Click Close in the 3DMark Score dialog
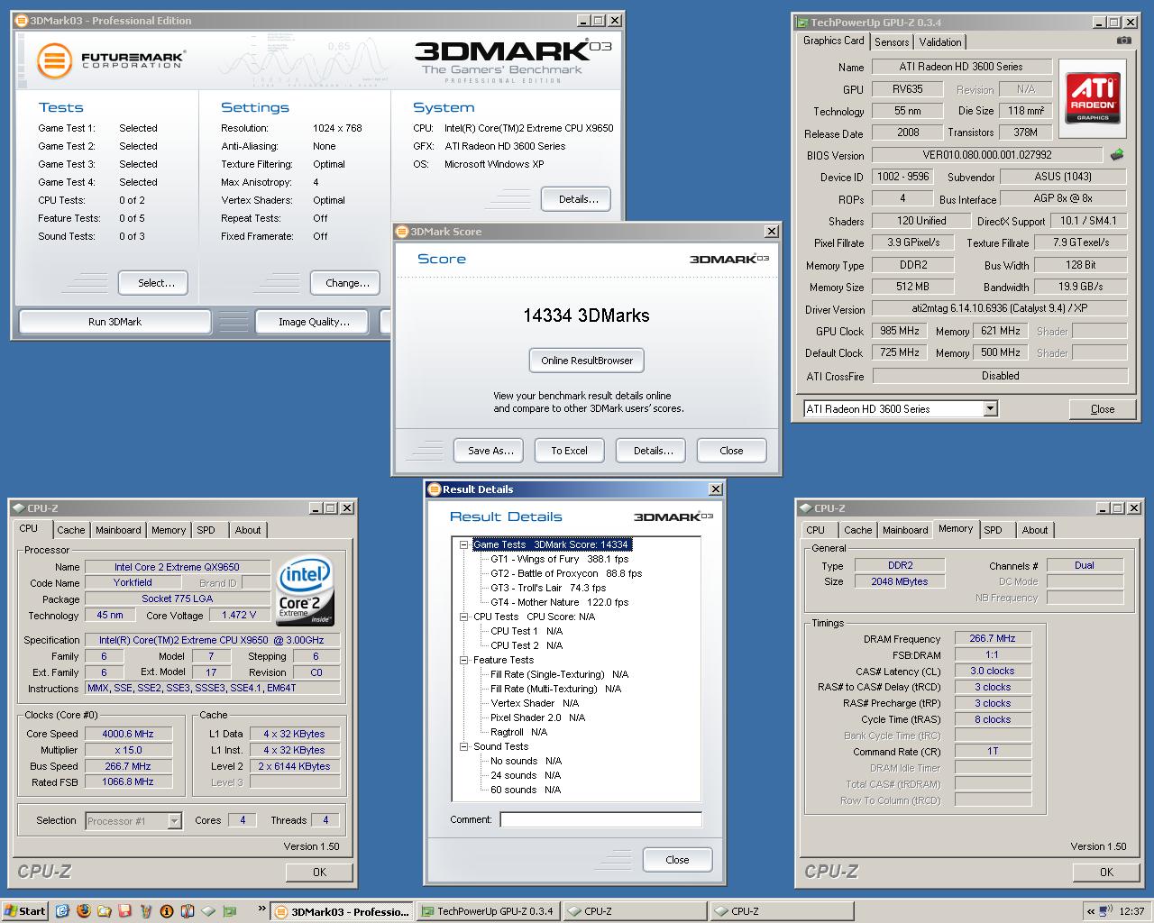 (731, 451)
